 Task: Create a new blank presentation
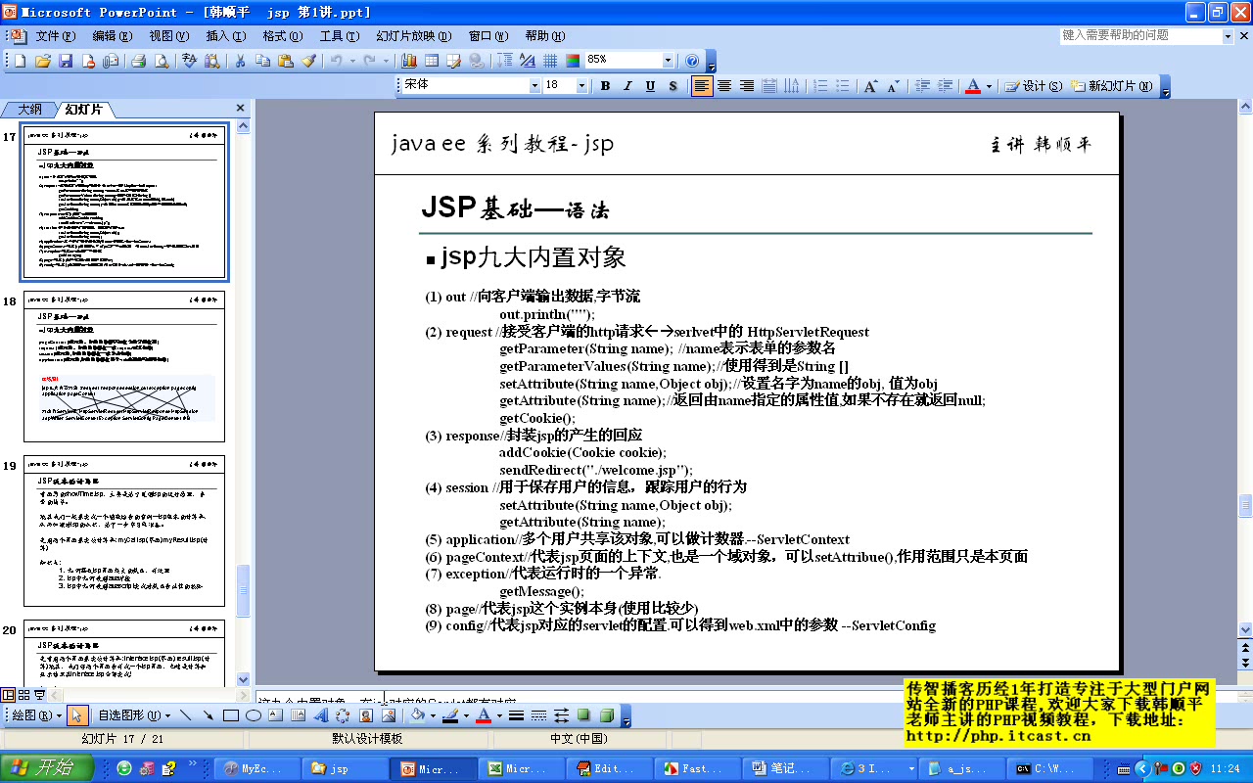tap(21, 61)
